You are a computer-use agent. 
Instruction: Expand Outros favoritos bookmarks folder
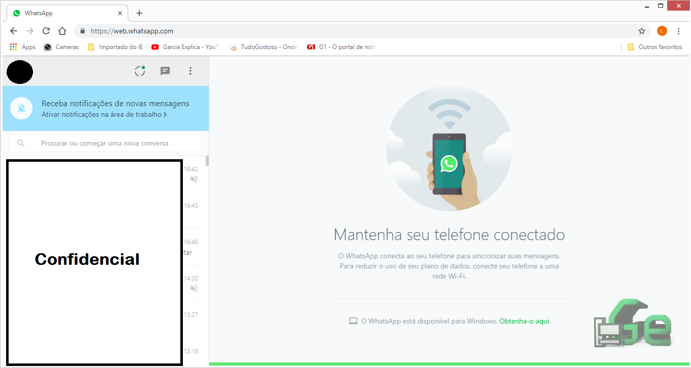point(655,47)
